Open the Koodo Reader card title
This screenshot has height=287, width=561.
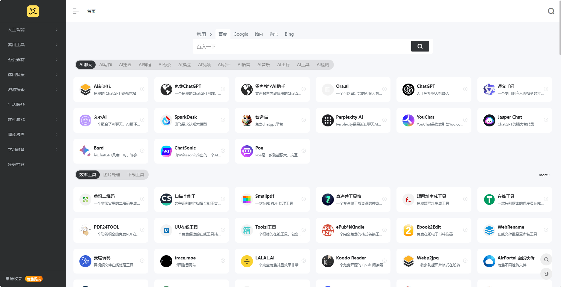[351, 258]
